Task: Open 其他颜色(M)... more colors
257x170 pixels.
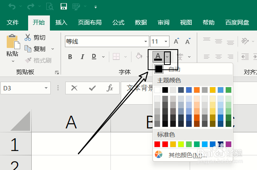Action: tap(193, 155)
